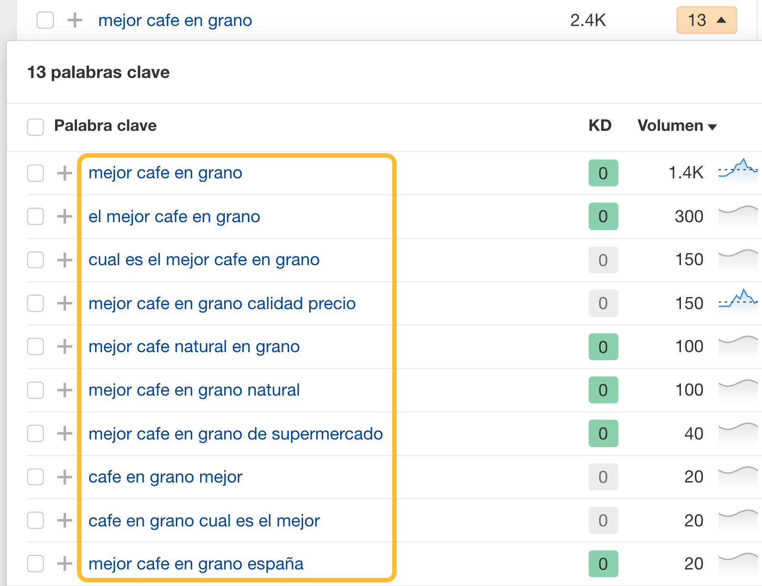The height and width of the screenshot is (586, 762).
Task: Click the plus icon beside 'mejor cafe en grano de supermercado'
Action: coord(65,433)
